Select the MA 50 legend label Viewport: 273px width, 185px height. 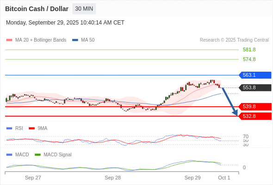coord(88,40)
